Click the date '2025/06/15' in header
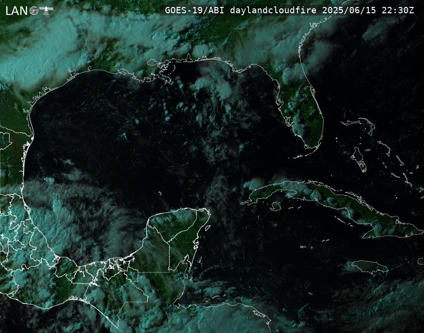The height and width of the screenshot is (333, 424). 349,10
